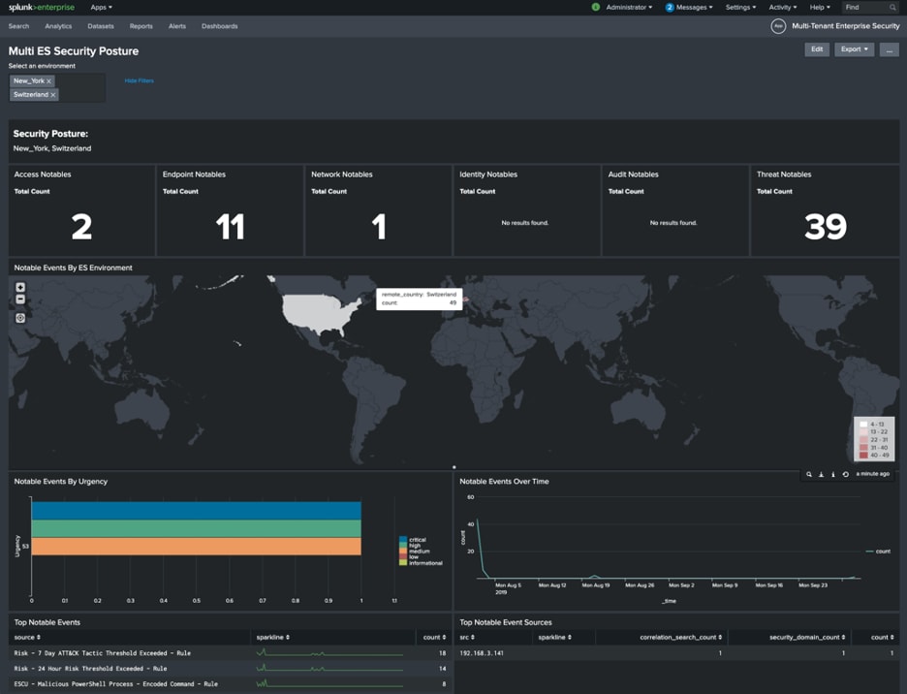Click the green high urgency bar

click(196, 528)
